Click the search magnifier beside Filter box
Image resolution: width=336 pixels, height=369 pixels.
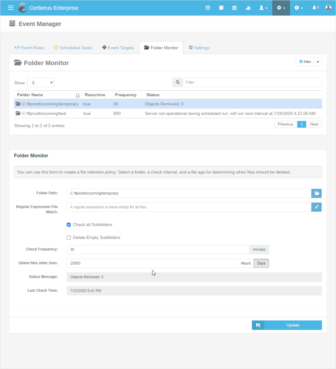[178, 82]
